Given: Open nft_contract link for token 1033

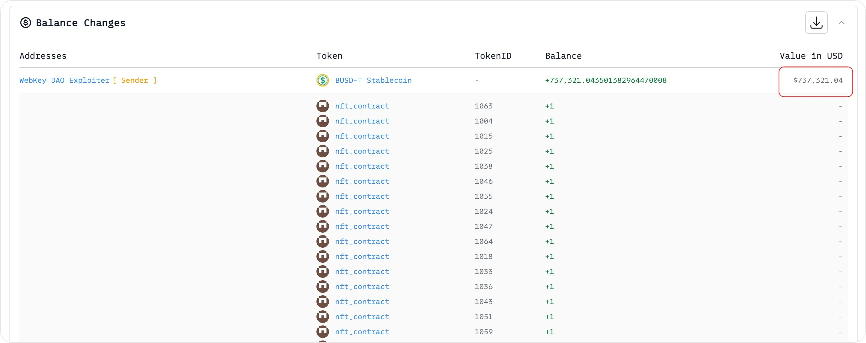Looking at the screenshot, I should pos(362,272).
